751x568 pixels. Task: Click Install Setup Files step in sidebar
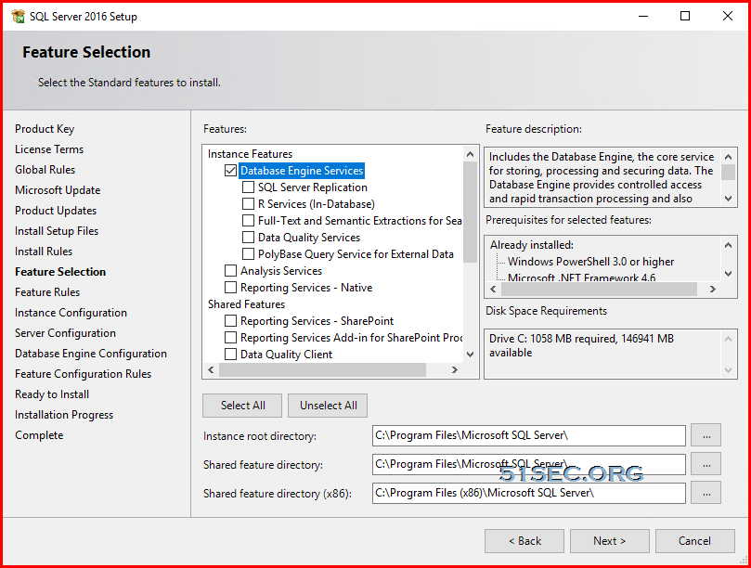pyautogui.click(x=57, y=231)
